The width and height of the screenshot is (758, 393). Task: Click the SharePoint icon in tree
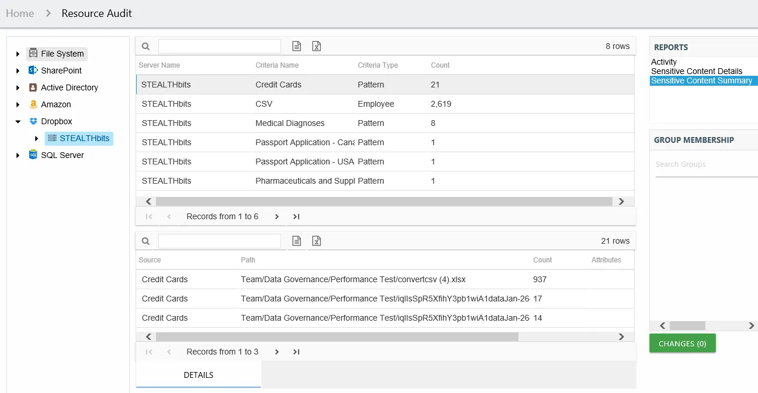(x=33, y=71)
